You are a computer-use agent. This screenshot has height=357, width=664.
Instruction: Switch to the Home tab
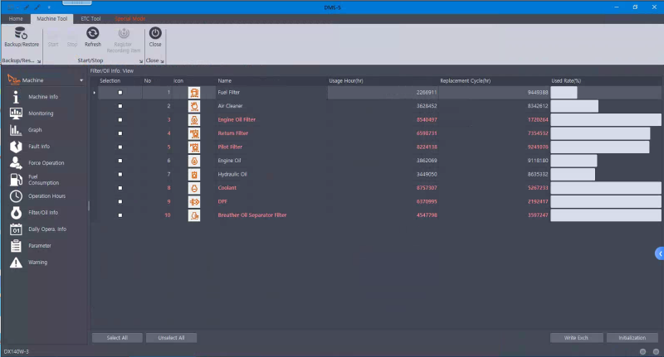click(x=16, y=17)
